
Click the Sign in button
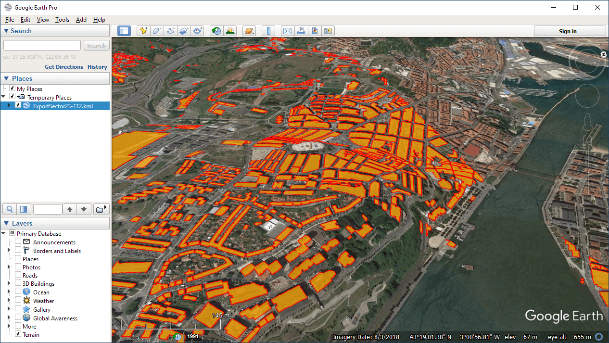point(568,31)
